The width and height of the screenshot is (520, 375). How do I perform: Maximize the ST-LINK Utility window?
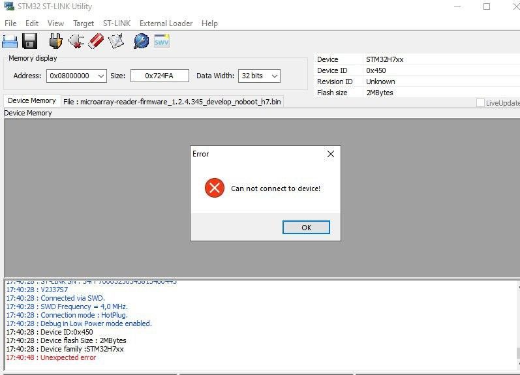(x=487, y=7)
